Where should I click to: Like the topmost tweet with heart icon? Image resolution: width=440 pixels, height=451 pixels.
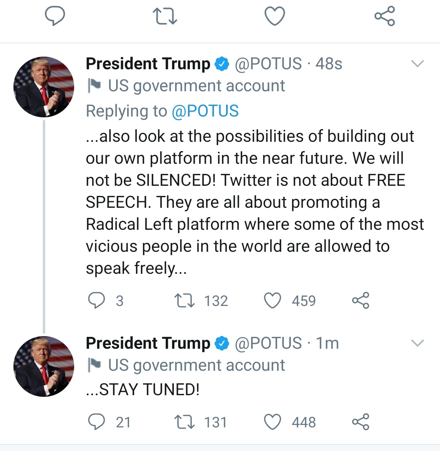coord(275,16)
